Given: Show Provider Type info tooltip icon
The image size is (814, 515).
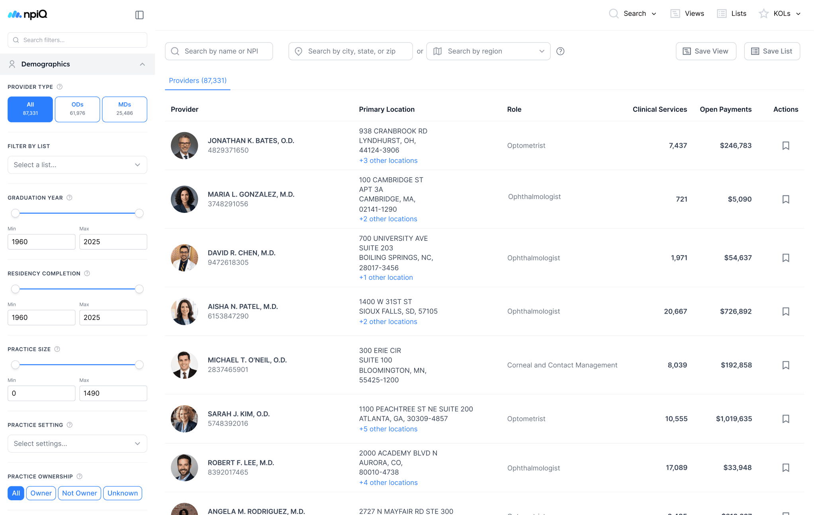Looking at the screenshot, I should pos(60,87).
